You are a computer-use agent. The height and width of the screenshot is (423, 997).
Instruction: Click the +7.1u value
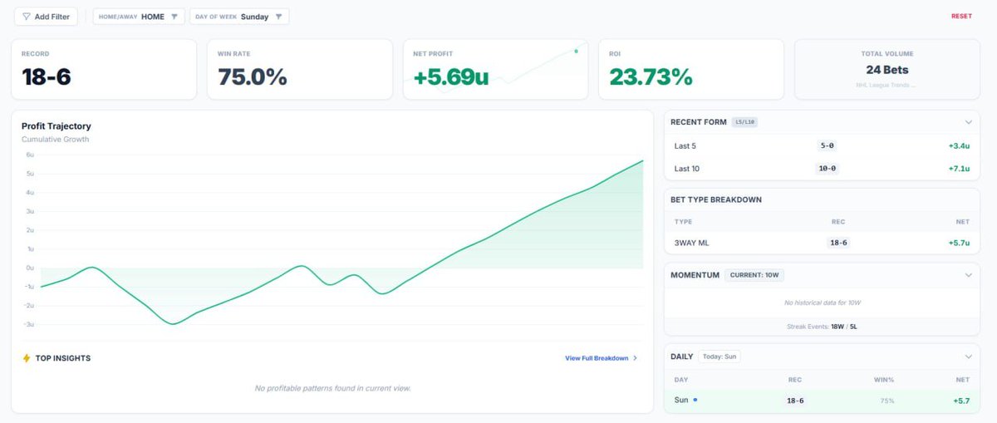(x=959, y=169)
